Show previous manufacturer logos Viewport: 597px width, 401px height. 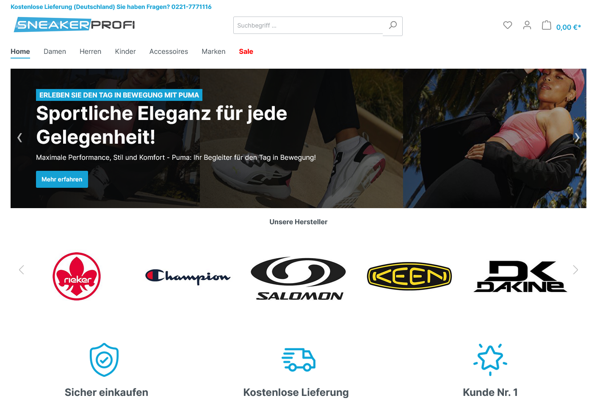[x=22, y=270]
